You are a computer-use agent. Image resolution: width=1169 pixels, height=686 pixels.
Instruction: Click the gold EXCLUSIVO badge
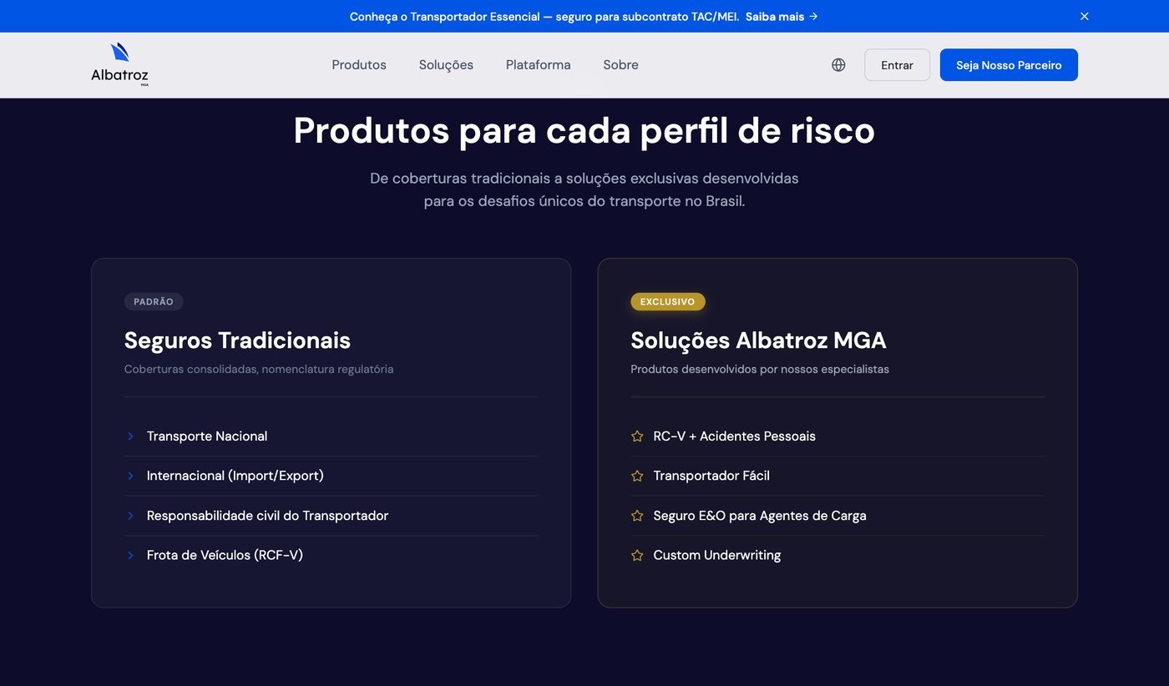pos(668,302)
